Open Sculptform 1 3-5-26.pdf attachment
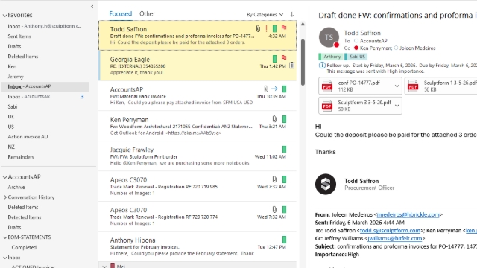The height and width of the screenshot is (268, 477). (x=441, y=86)
